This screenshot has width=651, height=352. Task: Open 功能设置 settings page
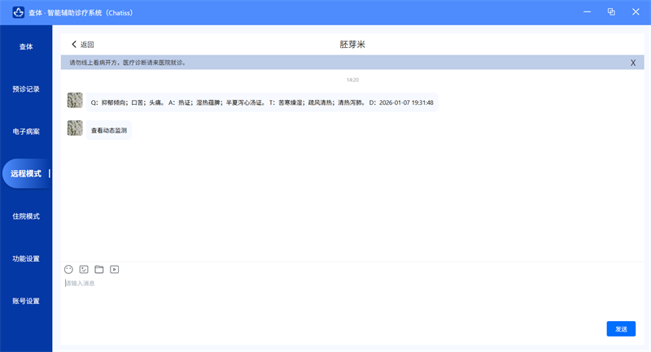(26, 259)
